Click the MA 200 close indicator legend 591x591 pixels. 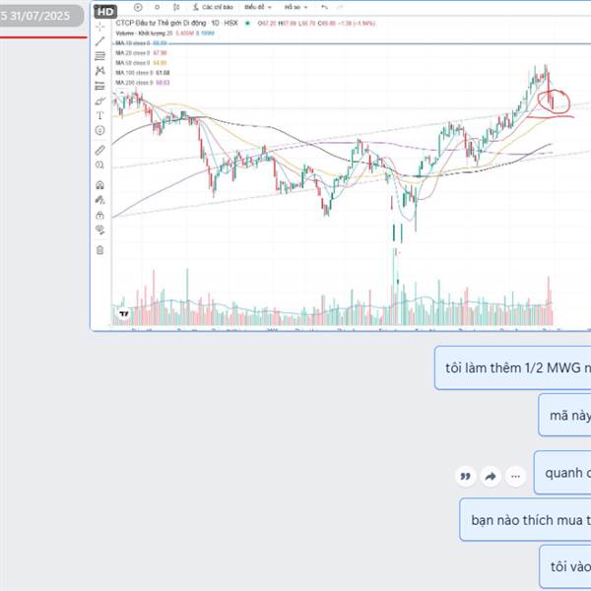click(x=143, y=83)
